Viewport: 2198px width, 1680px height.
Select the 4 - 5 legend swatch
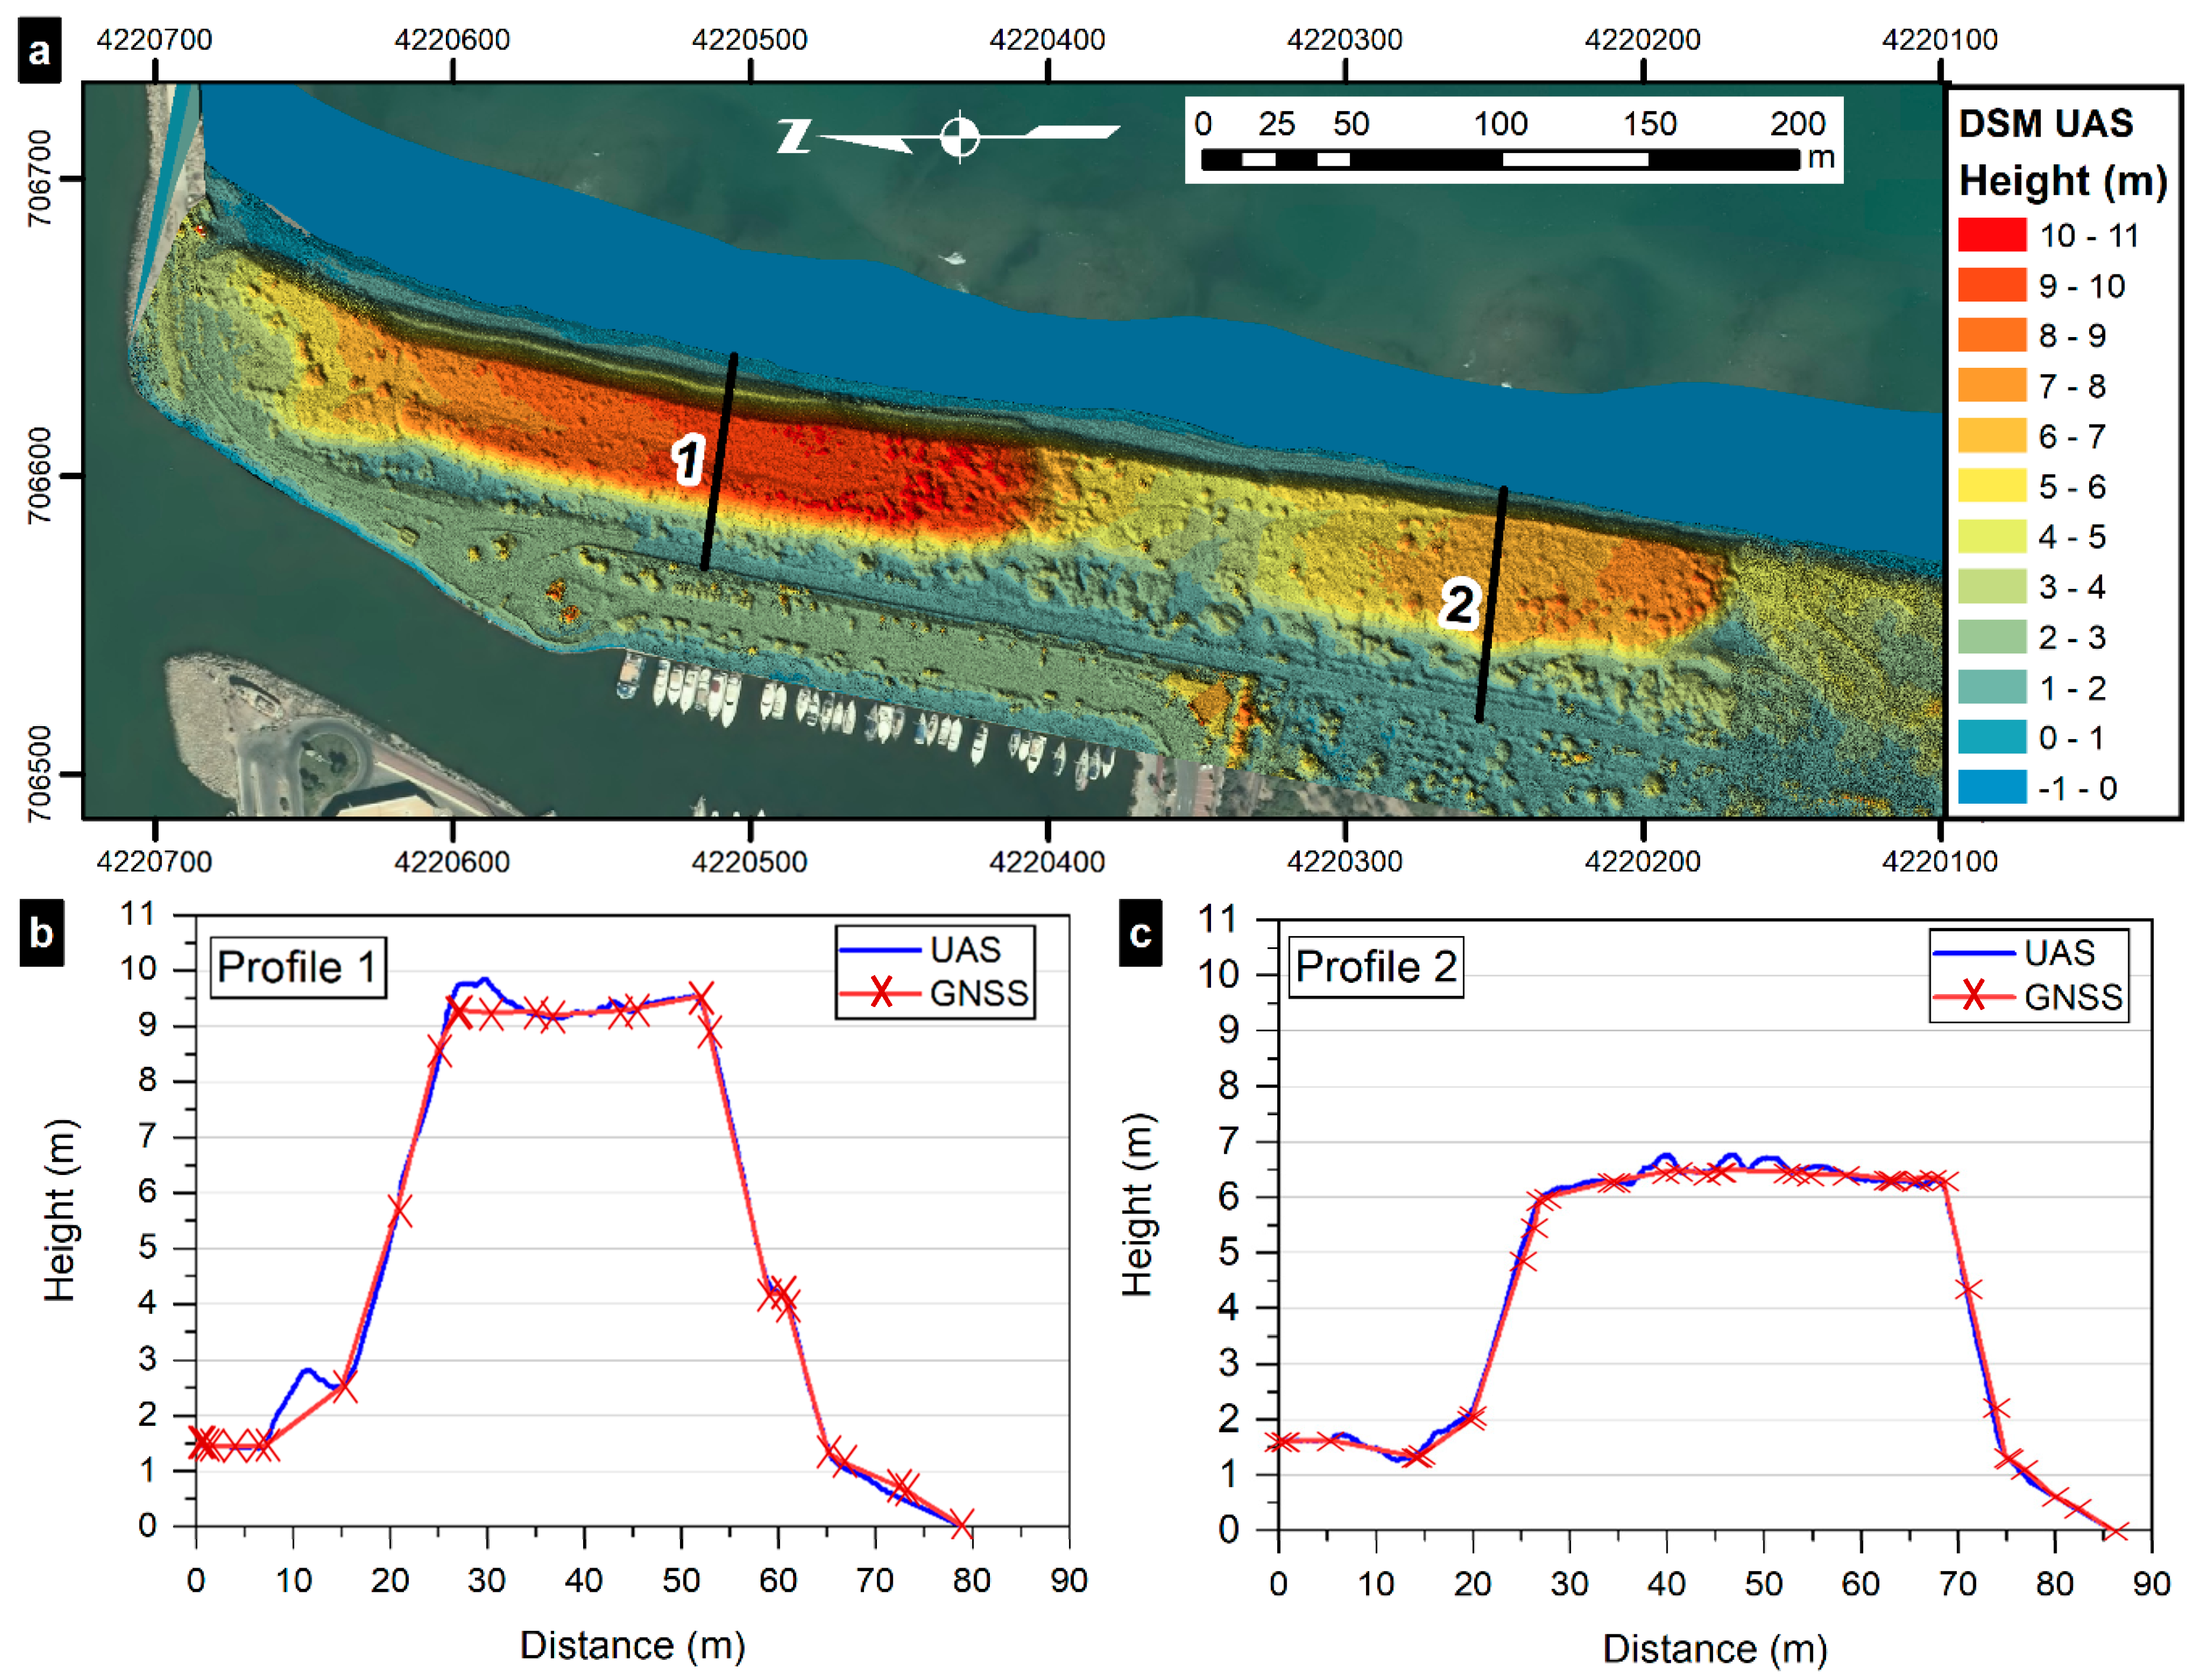point(1992,536)
